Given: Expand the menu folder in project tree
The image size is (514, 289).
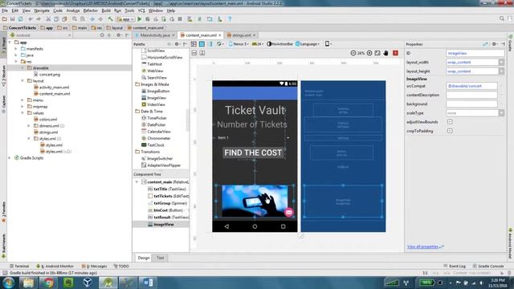Looking at the screenshot, I should 22,100.
